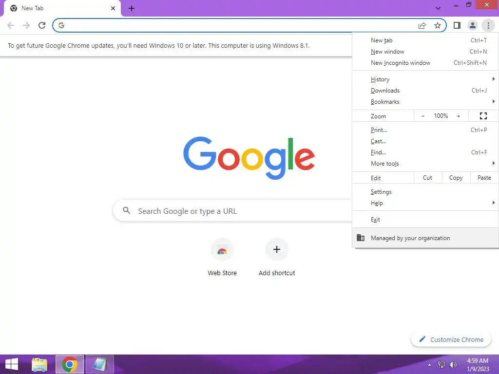This screenshot has width=499, height=374.
Task: Open a New Incognito window
Action: pyautogui.click(x=425, y=63)
